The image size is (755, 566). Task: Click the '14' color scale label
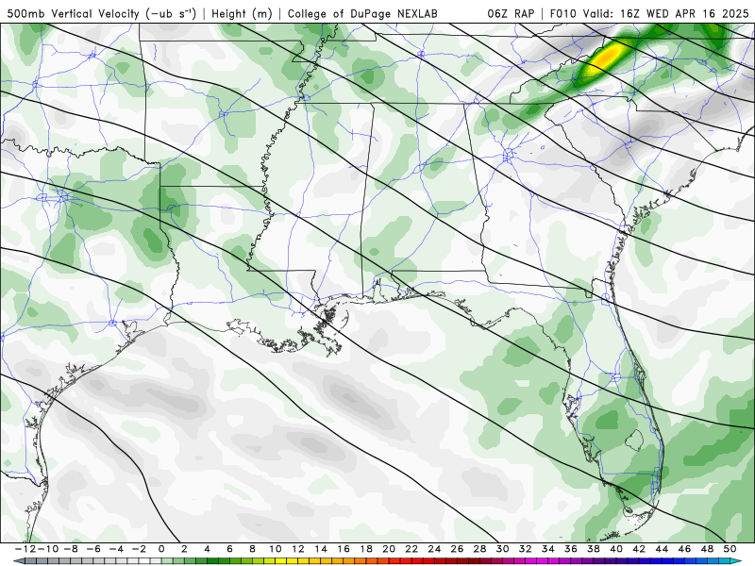321,549
